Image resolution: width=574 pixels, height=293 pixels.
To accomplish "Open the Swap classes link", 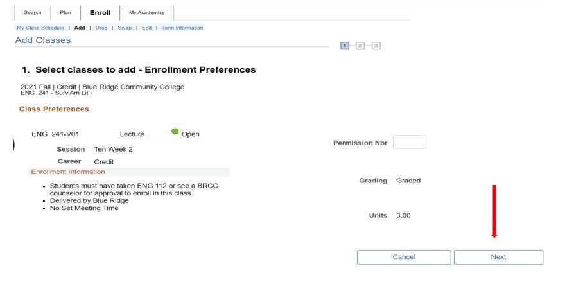I will [x=125, y=28].
